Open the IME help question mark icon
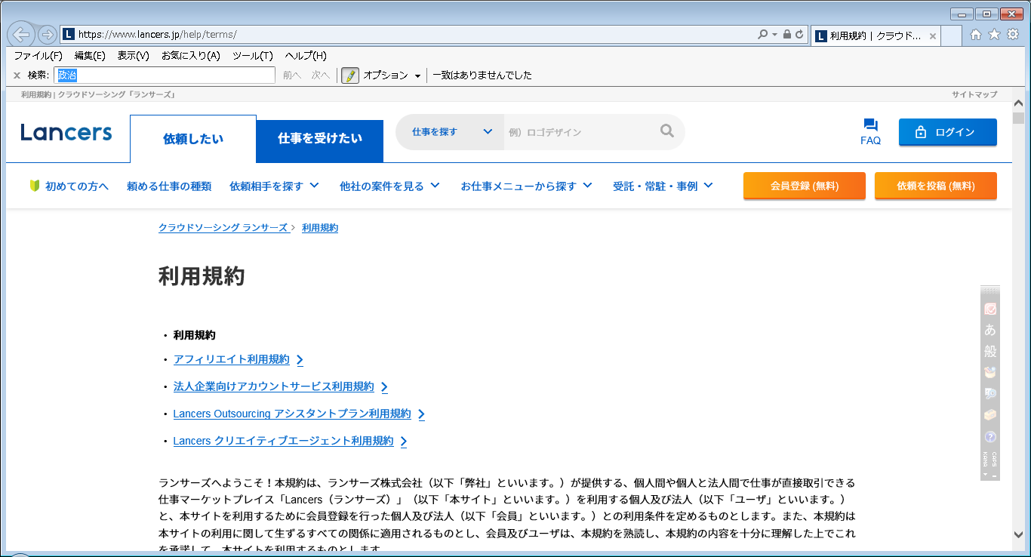Screen dimensions: 1031x557 tap(990, 437)
